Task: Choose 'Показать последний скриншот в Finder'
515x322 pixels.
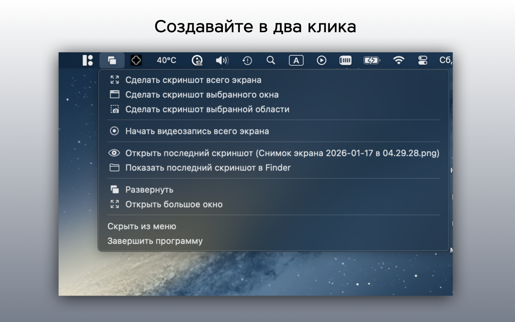Action: click(x=208, y=168)
